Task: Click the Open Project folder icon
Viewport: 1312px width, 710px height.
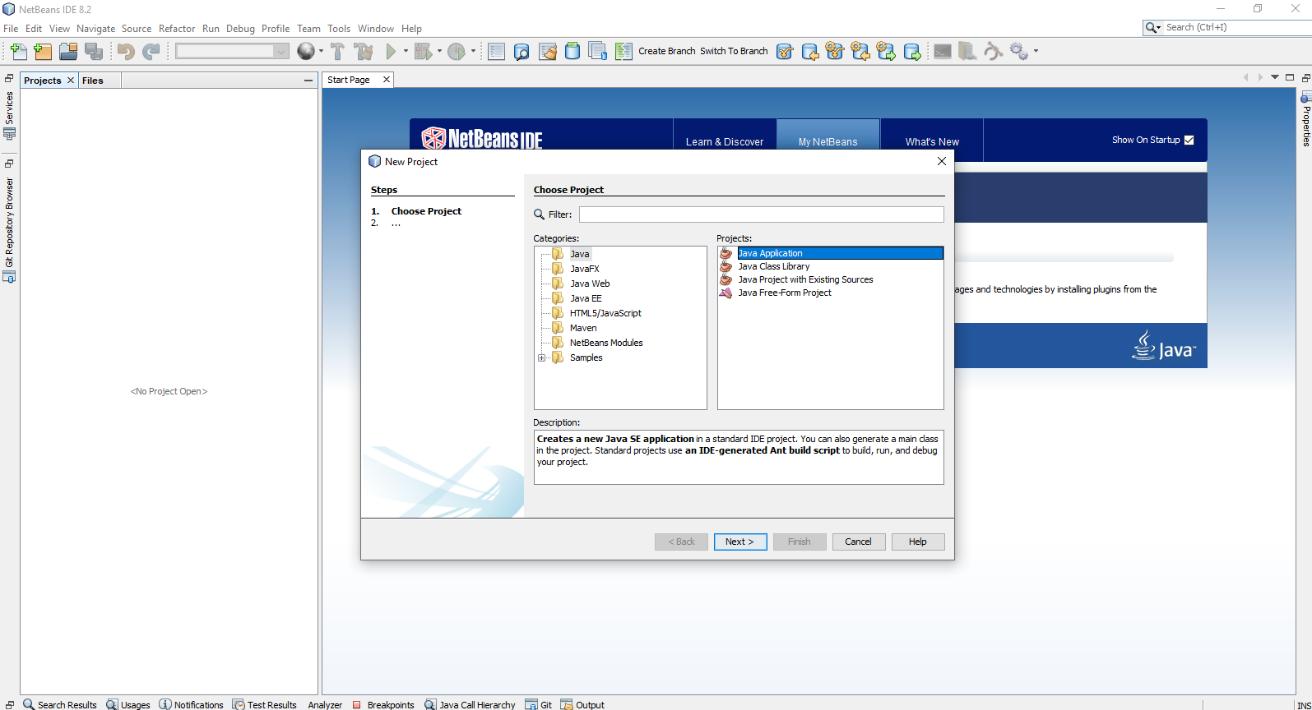Action: tap(68, 51)
